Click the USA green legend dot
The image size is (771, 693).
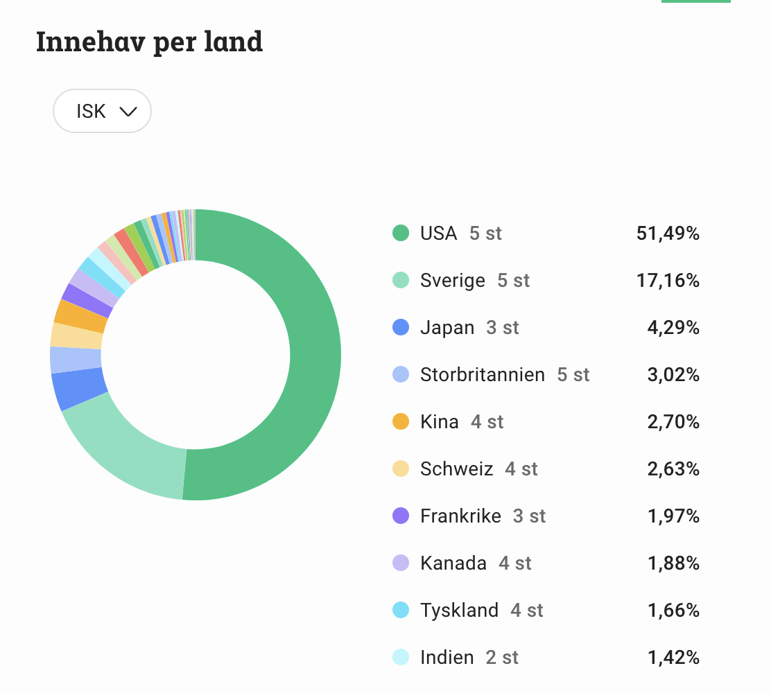tap(401, 234)
